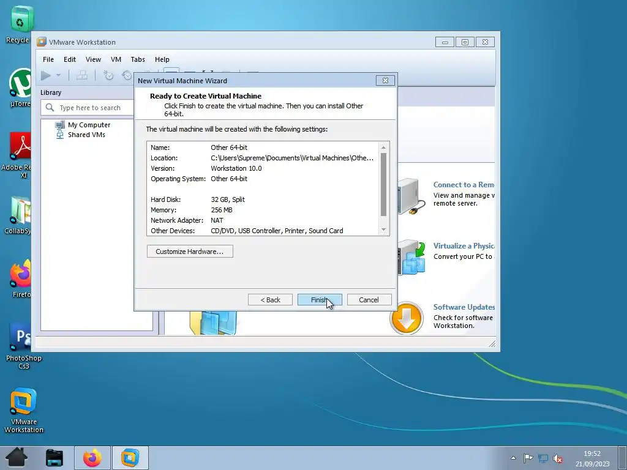Click the magnifier icon in Library search
627x470 pixels.
50,108
